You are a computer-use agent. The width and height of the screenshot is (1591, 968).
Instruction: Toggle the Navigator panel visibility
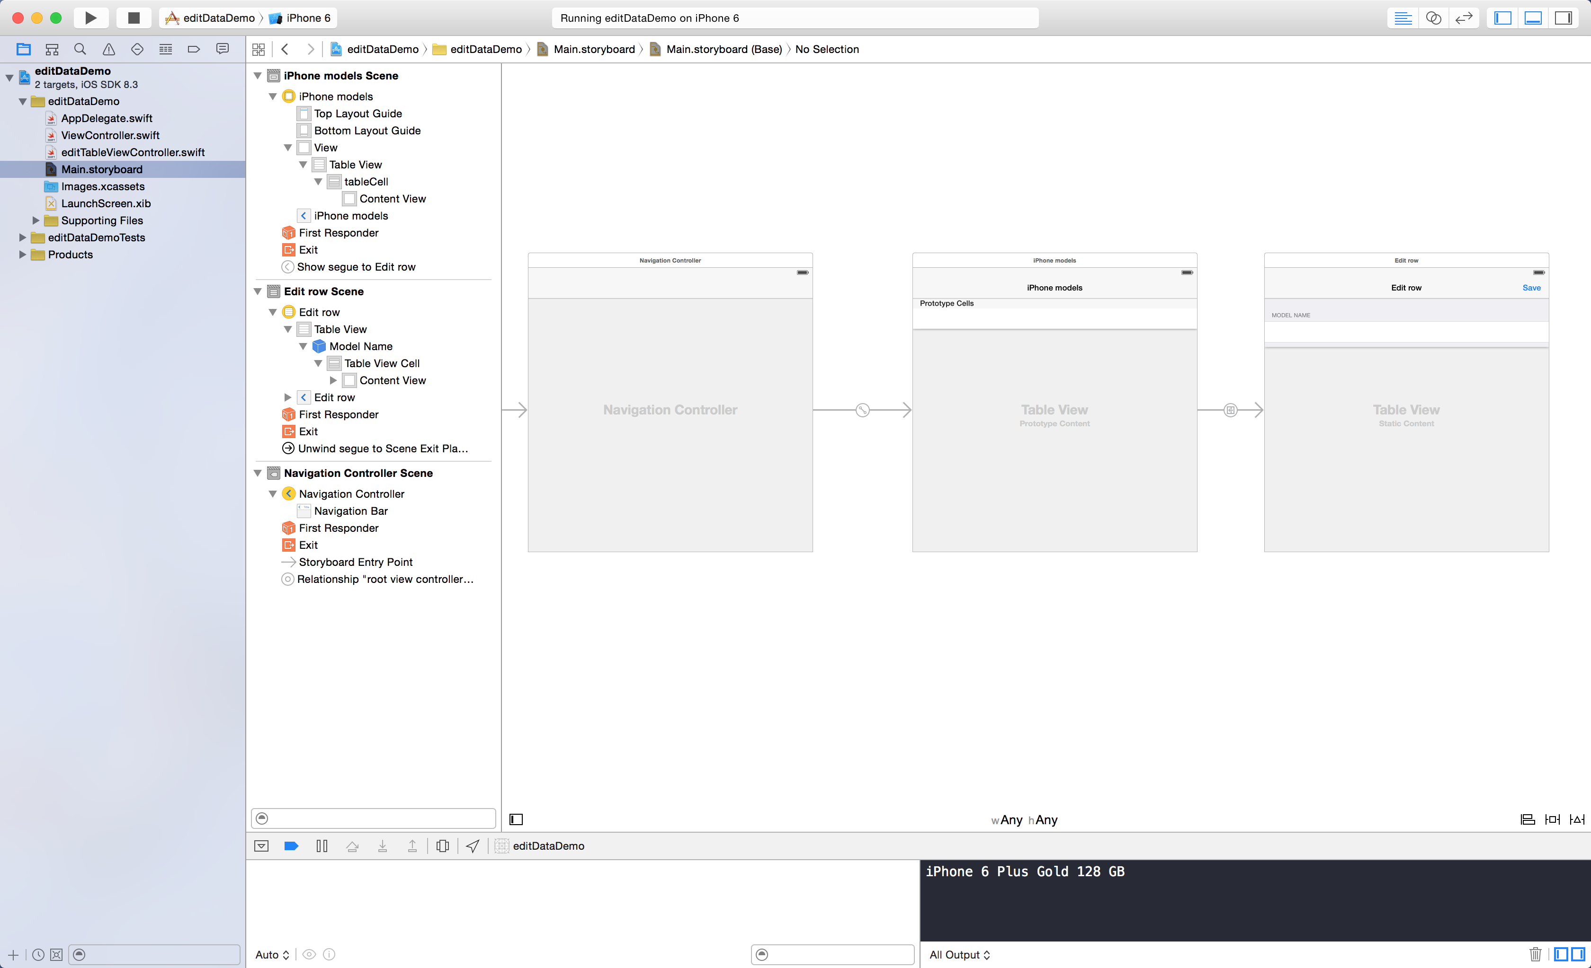coord(1502,18)
